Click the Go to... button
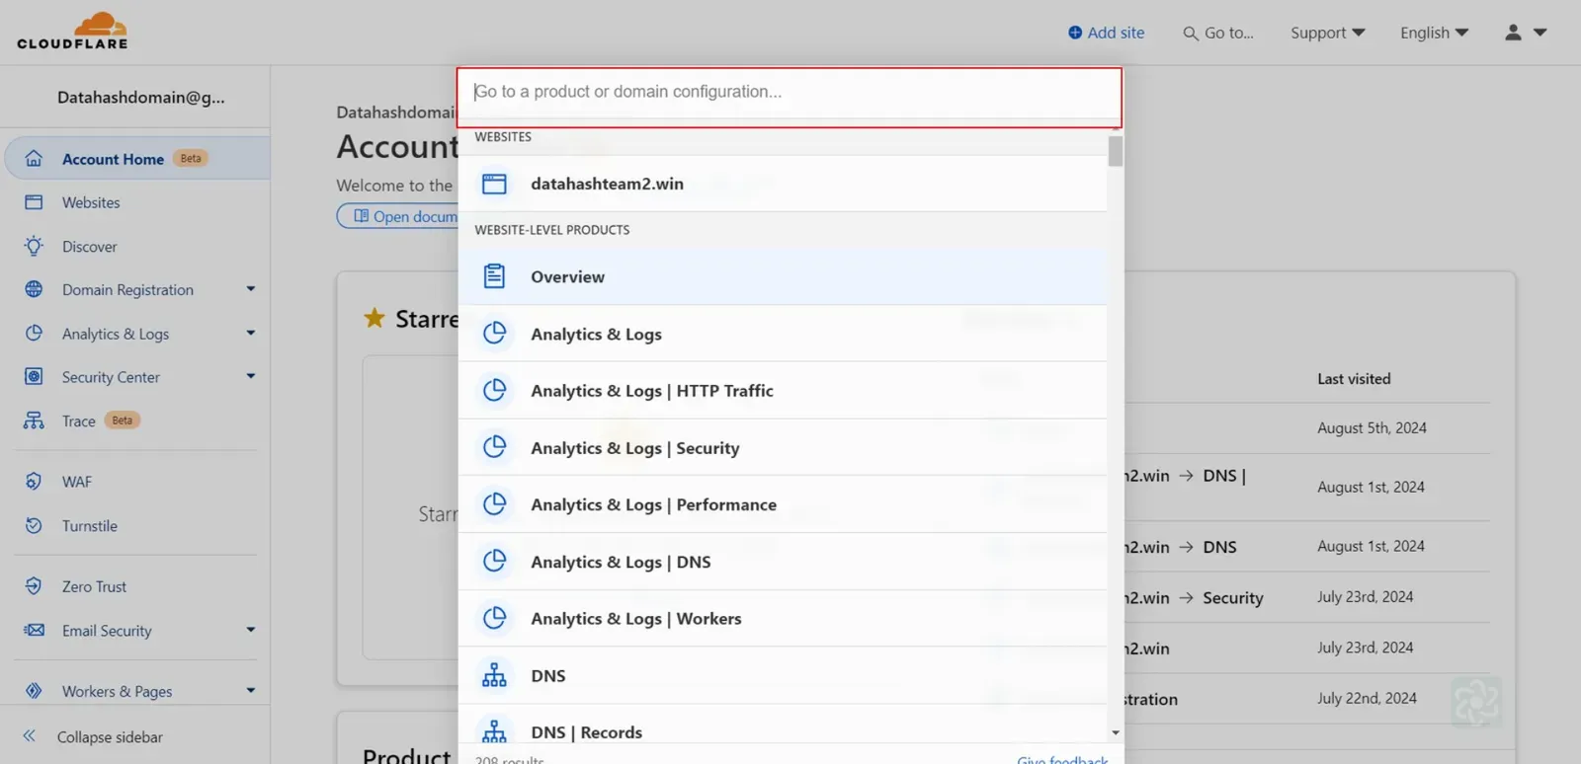 1218,33
